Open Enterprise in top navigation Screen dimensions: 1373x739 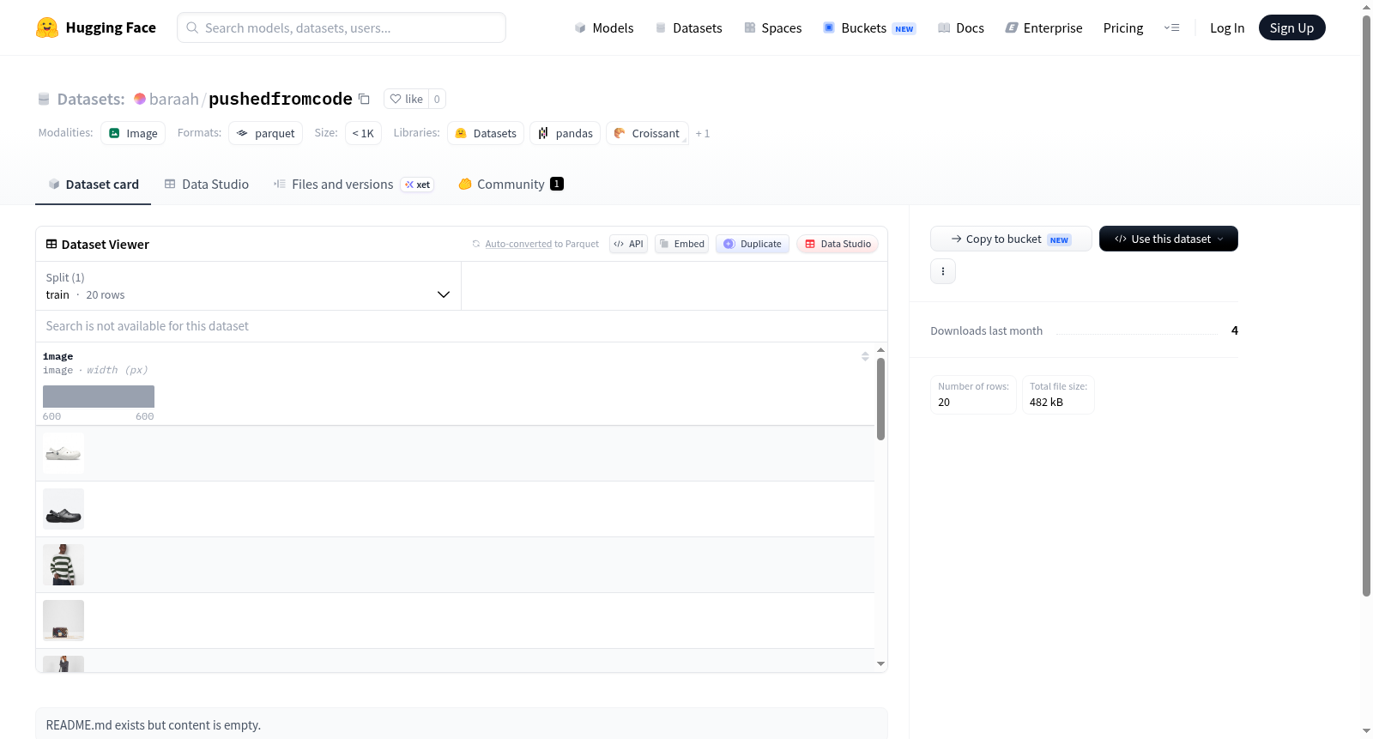1043,27
